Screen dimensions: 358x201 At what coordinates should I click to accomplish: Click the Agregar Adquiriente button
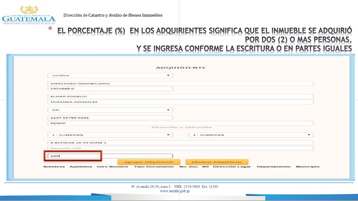(x=149, y=162)
